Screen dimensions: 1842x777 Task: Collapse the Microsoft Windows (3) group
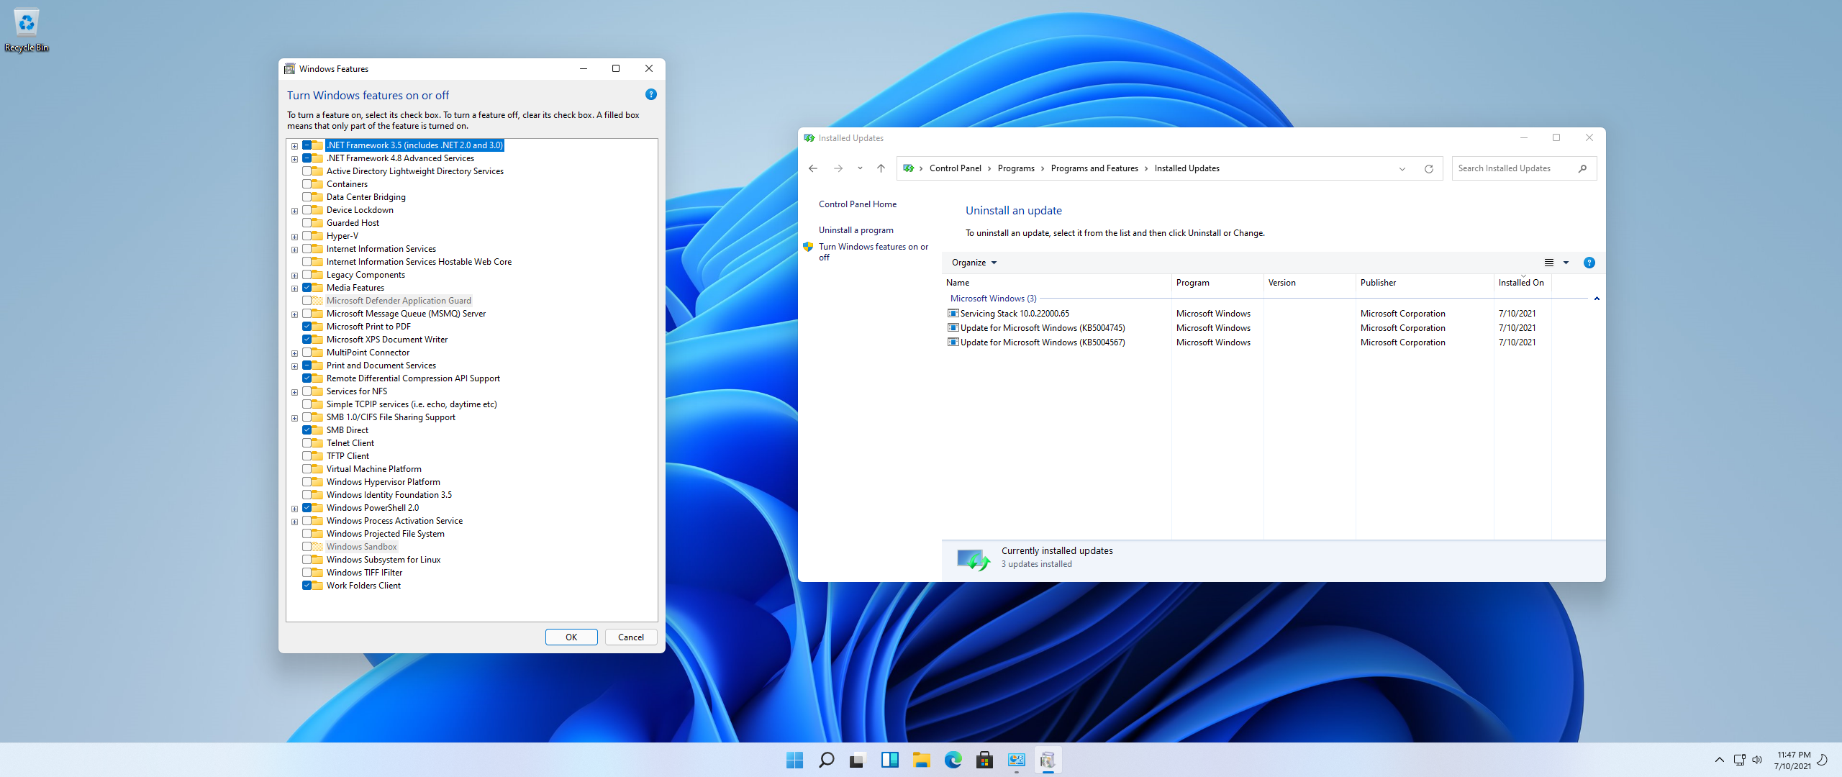coord(1597,299)
